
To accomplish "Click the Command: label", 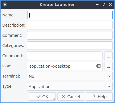I will [x=13, y=56].
